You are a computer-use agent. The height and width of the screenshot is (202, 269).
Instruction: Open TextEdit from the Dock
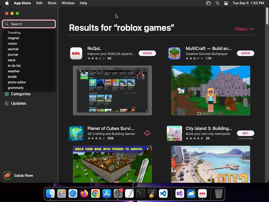point(129,194)
